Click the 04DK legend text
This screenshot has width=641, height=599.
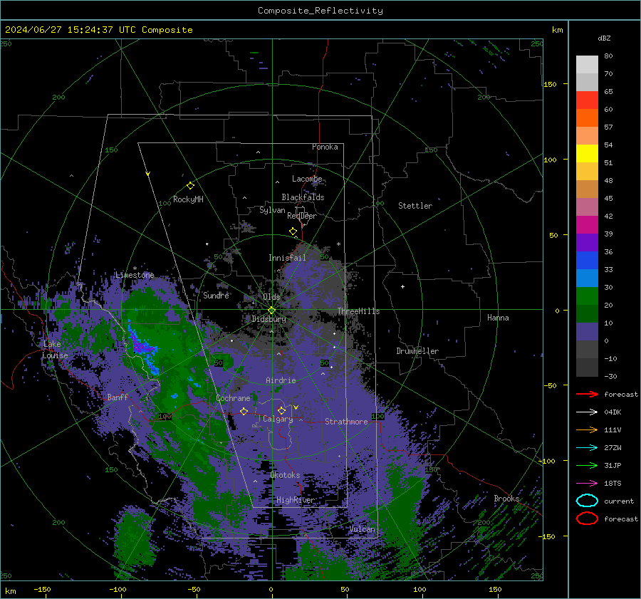coord(613,412)
